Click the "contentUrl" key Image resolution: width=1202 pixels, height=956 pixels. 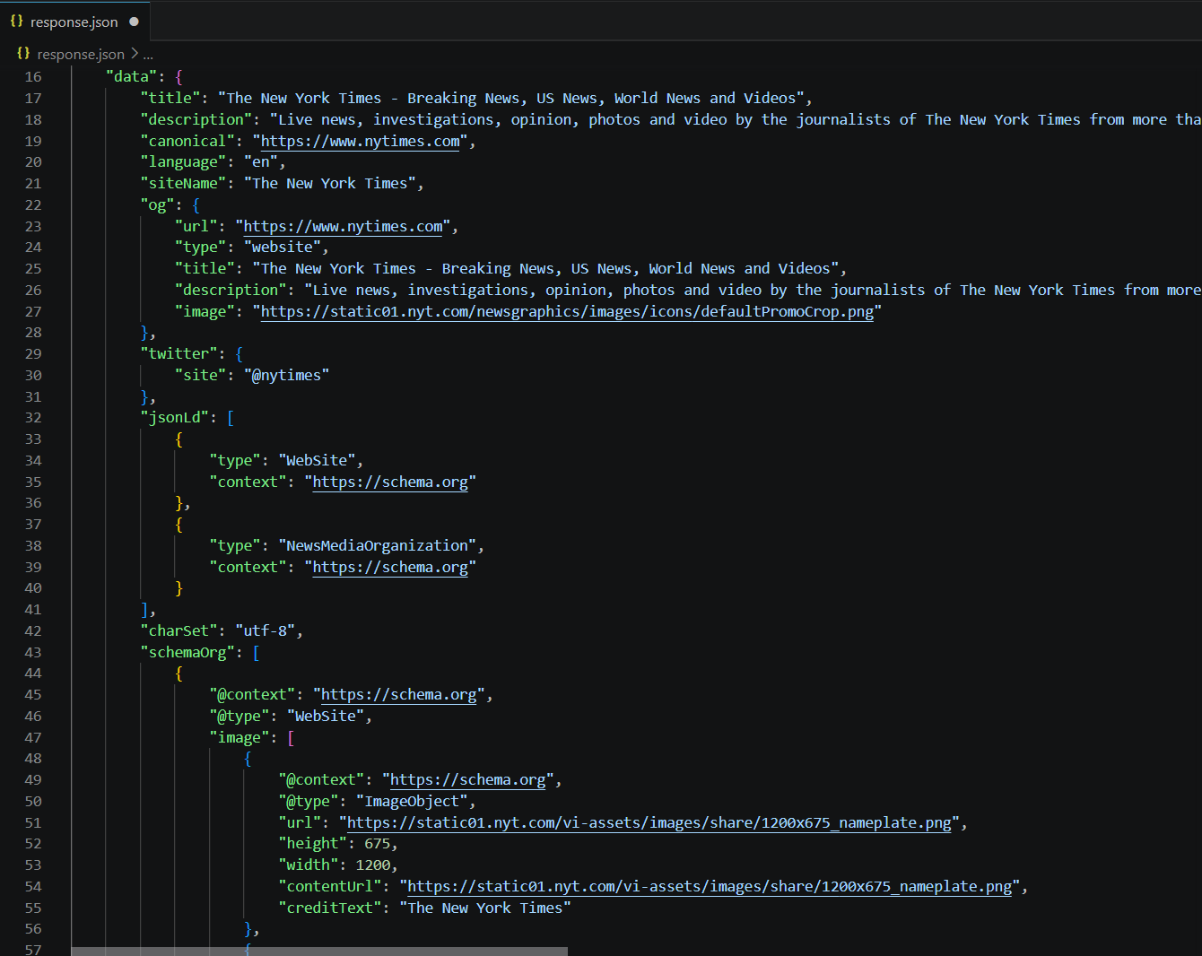click(x=330, y=886)
